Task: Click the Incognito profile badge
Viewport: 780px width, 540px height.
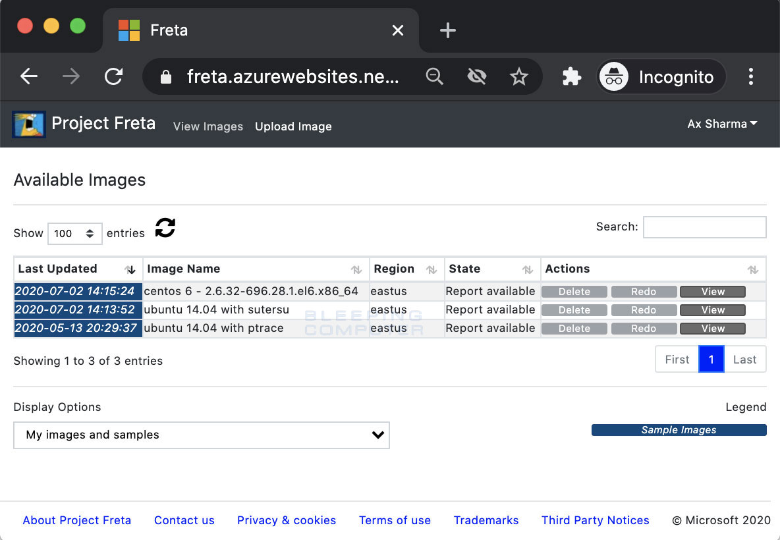Action: click(x=661, y=76)
